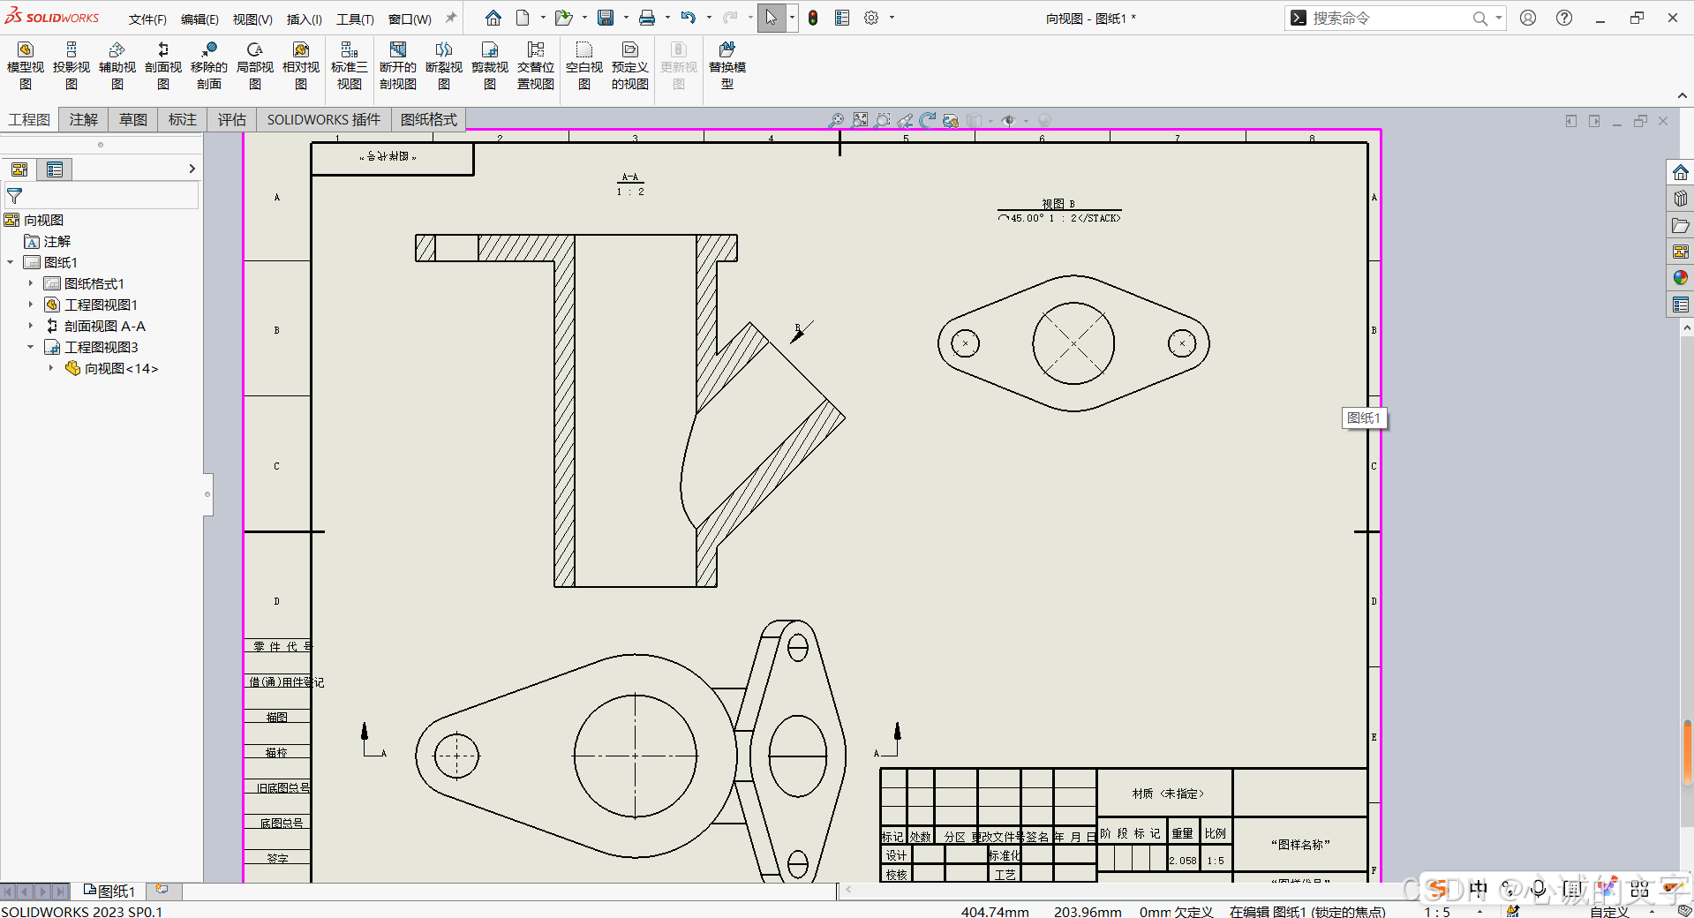Open the 插入(I) menu
Viewport: 1694px width, 918px height.
point(305,19)
